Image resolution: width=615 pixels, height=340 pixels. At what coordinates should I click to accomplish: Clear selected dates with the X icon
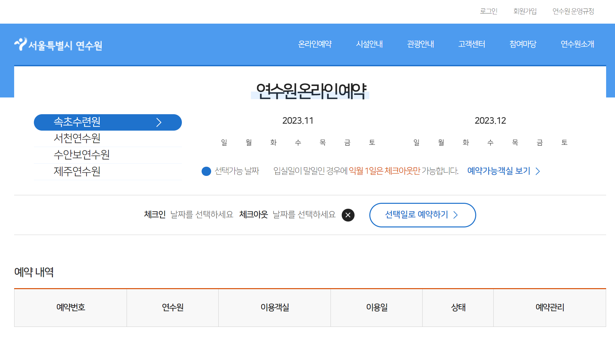coord(348,215)
